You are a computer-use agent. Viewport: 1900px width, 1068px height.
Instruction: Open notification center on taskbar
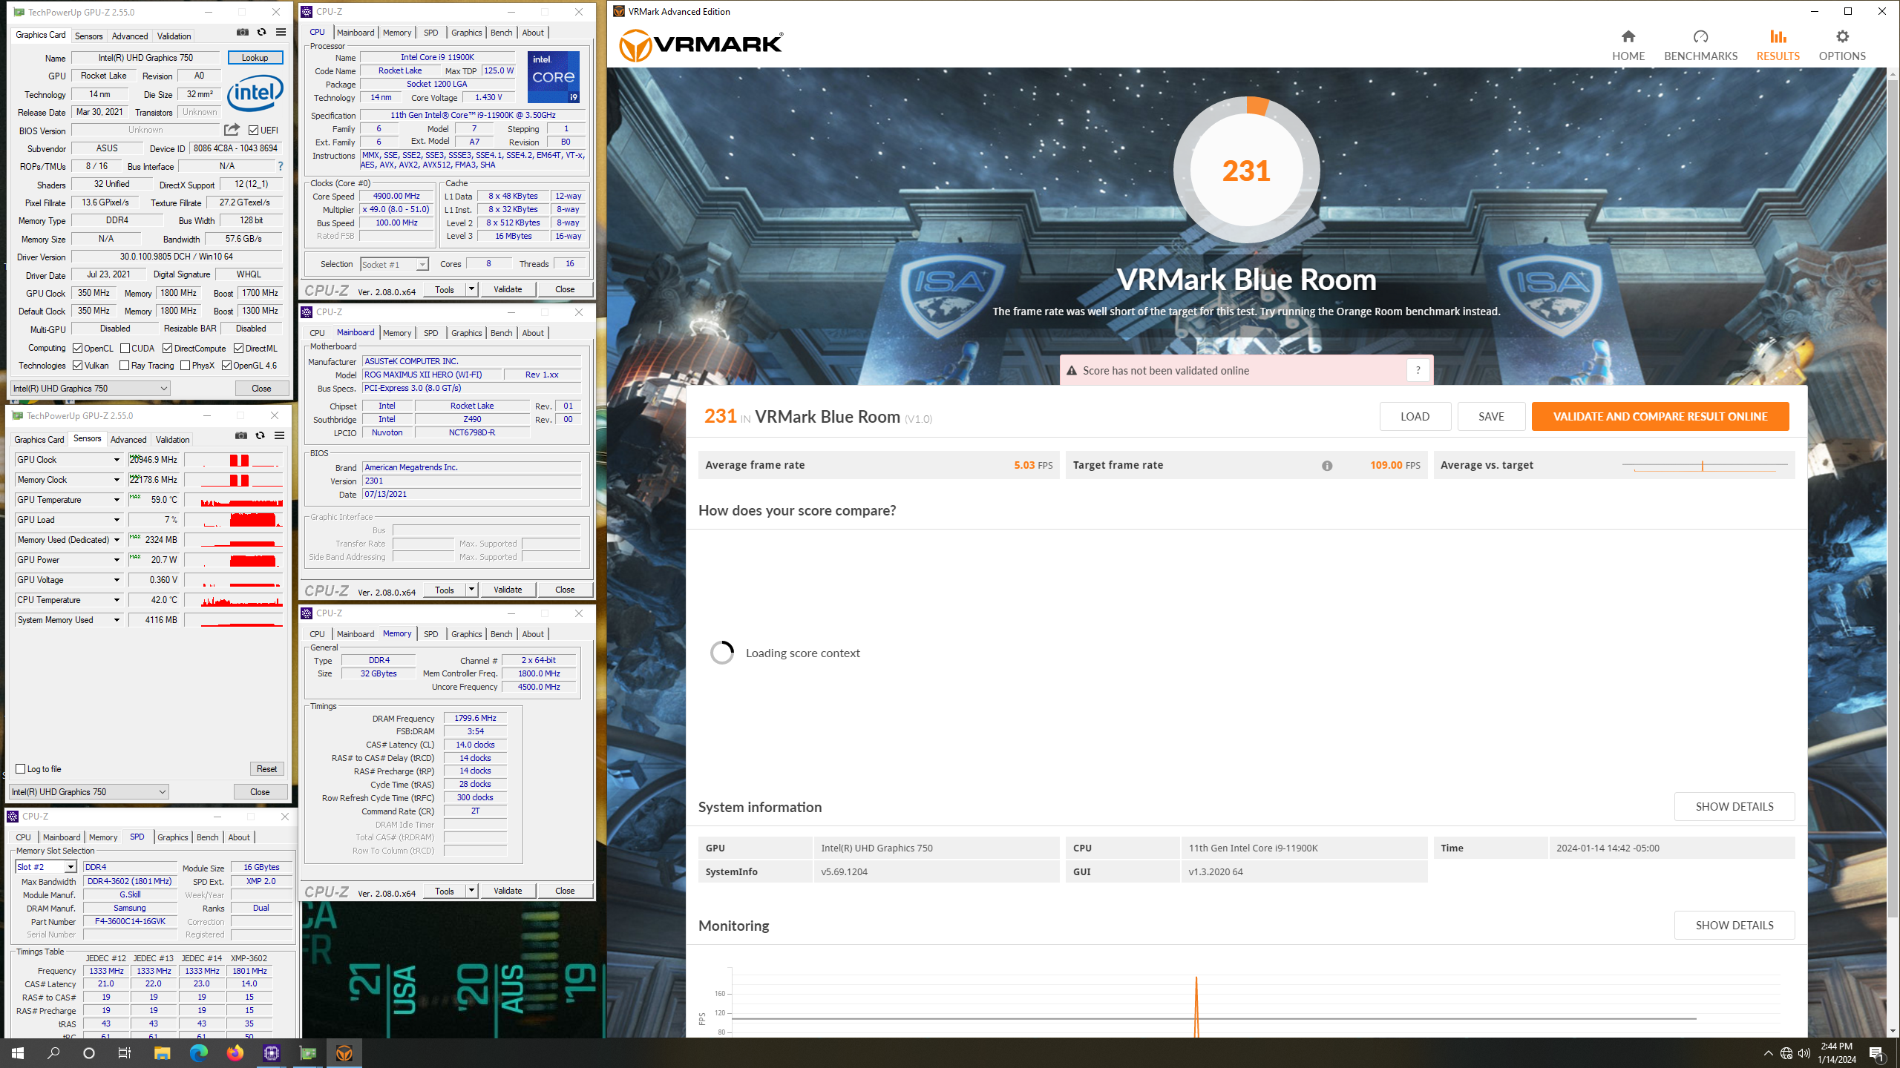pos(1876,1052)
